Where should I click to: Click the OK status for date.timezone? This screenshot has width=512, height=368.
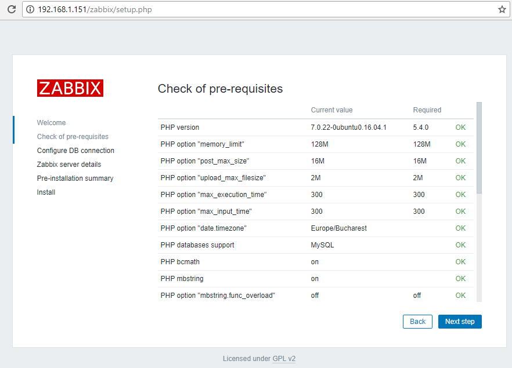click(460, 228)
